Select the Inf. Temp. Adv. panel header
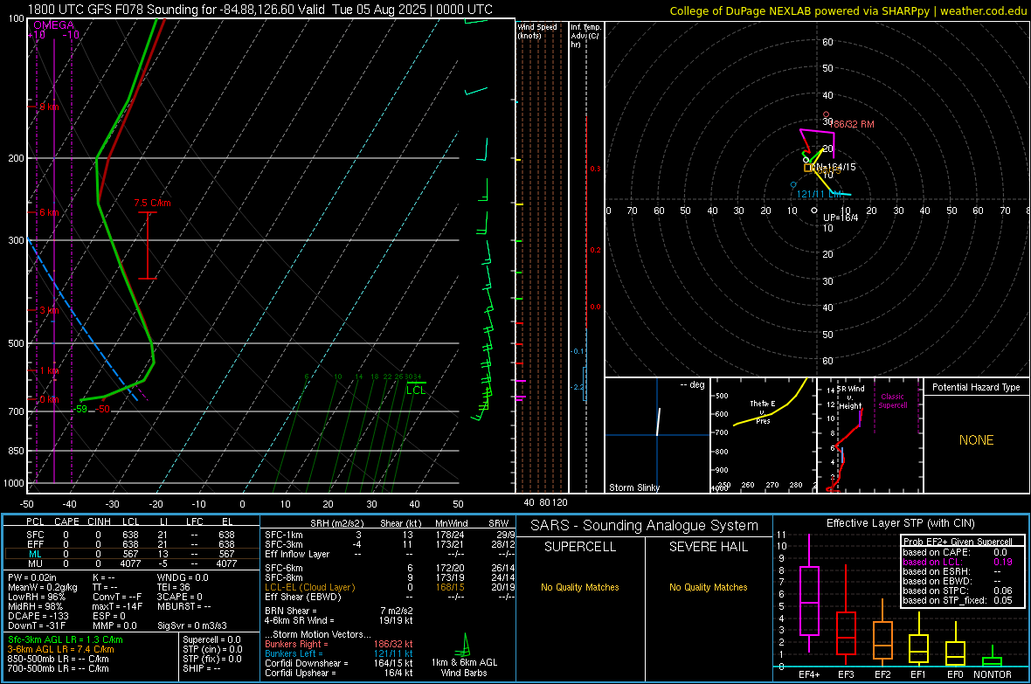Screen dimensions: 1031x684 pyautogui.click(x=585, y=36)
